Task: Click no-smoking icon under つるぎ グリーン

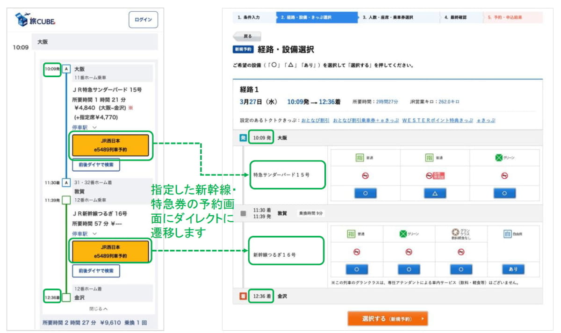Action: coord(409,252)
